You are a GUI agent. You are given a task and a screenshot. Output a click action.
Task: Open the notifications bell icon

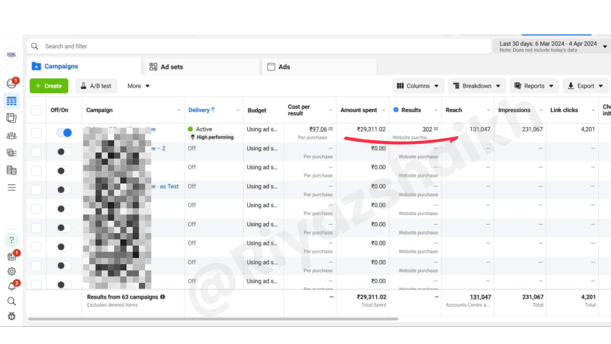11,286
